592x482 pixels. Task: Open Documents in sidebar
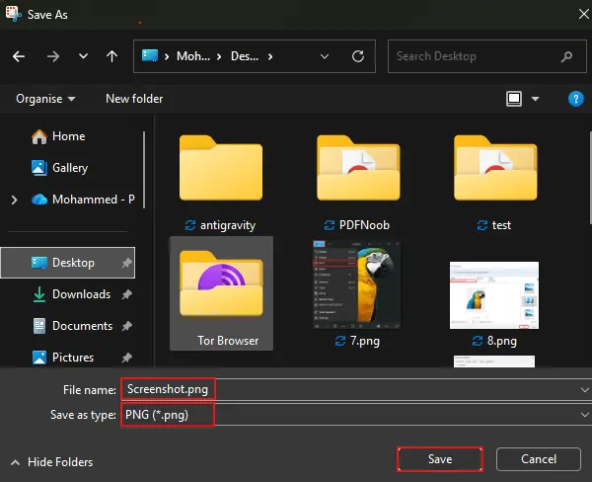pos(73,326)
